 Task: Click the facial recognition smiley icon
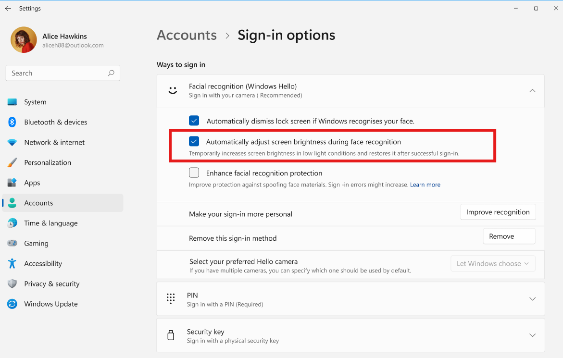pos(173,90)
